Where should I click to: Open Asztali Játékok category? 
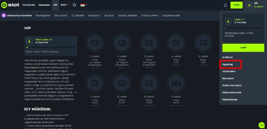[128, 15]
